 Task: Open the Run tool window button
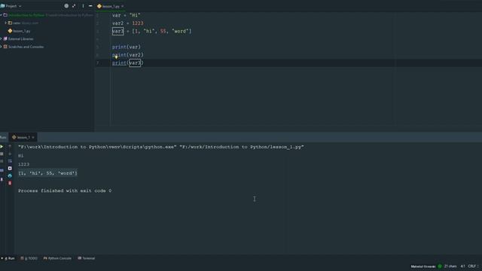[8, 258]
